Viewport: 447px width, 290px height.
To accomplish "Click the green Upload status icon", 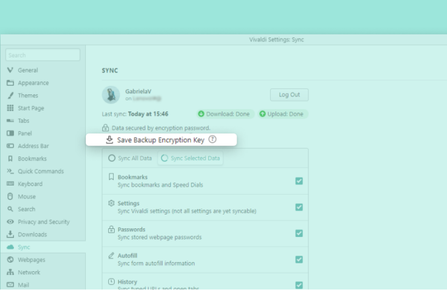I will 262,114.
